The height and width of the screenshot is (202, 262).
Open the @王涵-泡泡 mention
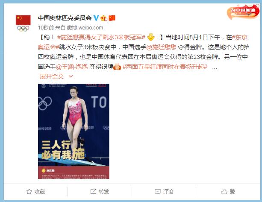72,67
